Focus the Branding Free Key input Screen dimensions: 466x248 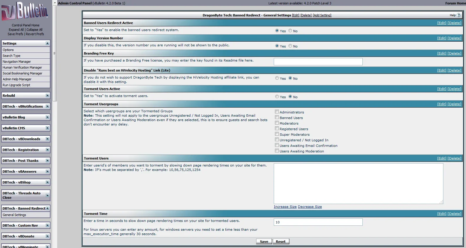pos(318,62)
